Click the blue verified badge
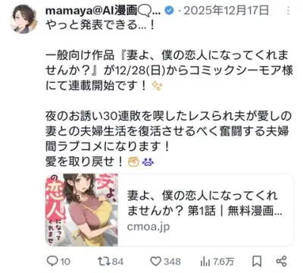 point(169,11)
